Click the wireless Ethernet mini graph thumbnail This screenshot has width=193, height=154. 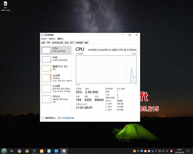click(46, 78)
